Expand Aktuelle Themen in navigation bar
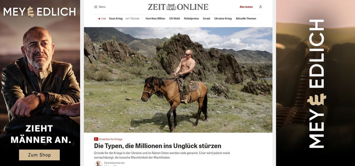355x166 pixels. [x=246, y=19]
